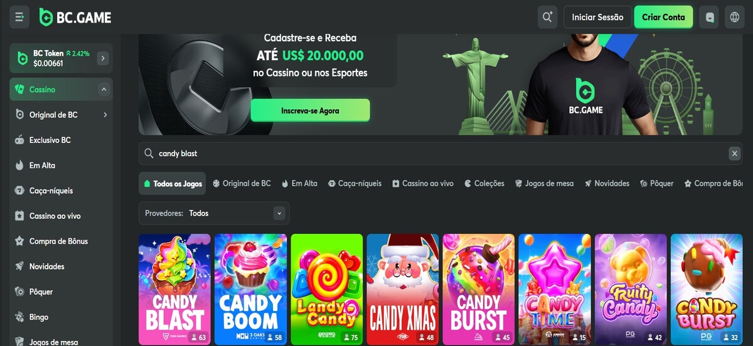
Task: Click the BC.GAME logo
Action: [75, 17]
